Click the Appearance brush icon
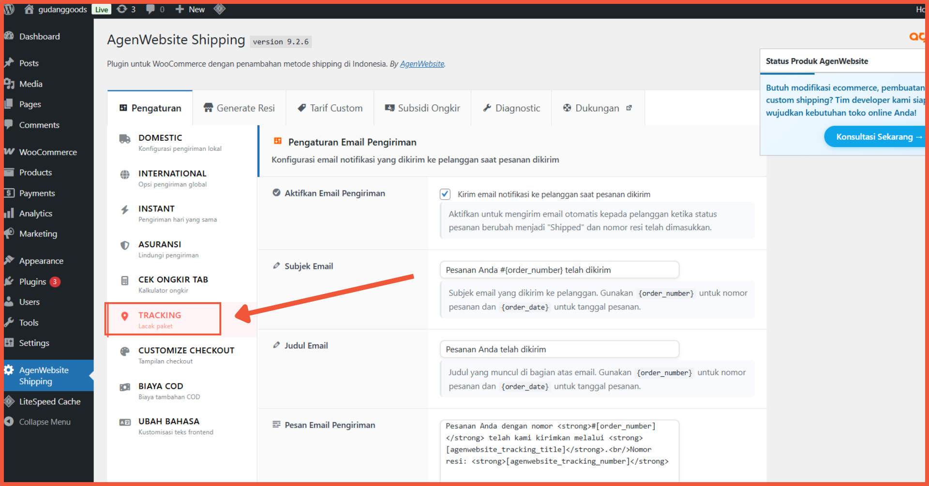Screen dimensions: 929x486 coord(9,260)
